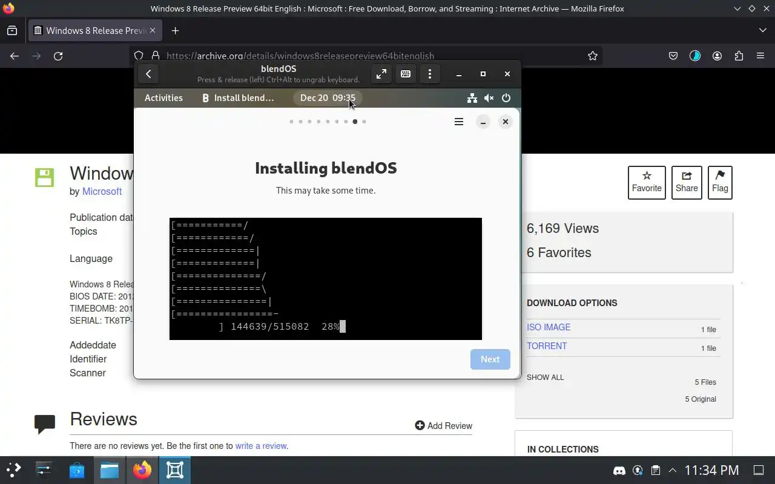This screenshot has width=775, height=484.
Task: Expand hidden system tray icons
Action: point(673,470)
